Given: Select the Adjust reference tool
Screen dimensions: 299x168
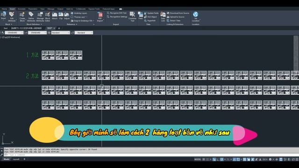Looking at the screenshot, I should [x=67, y=16].
